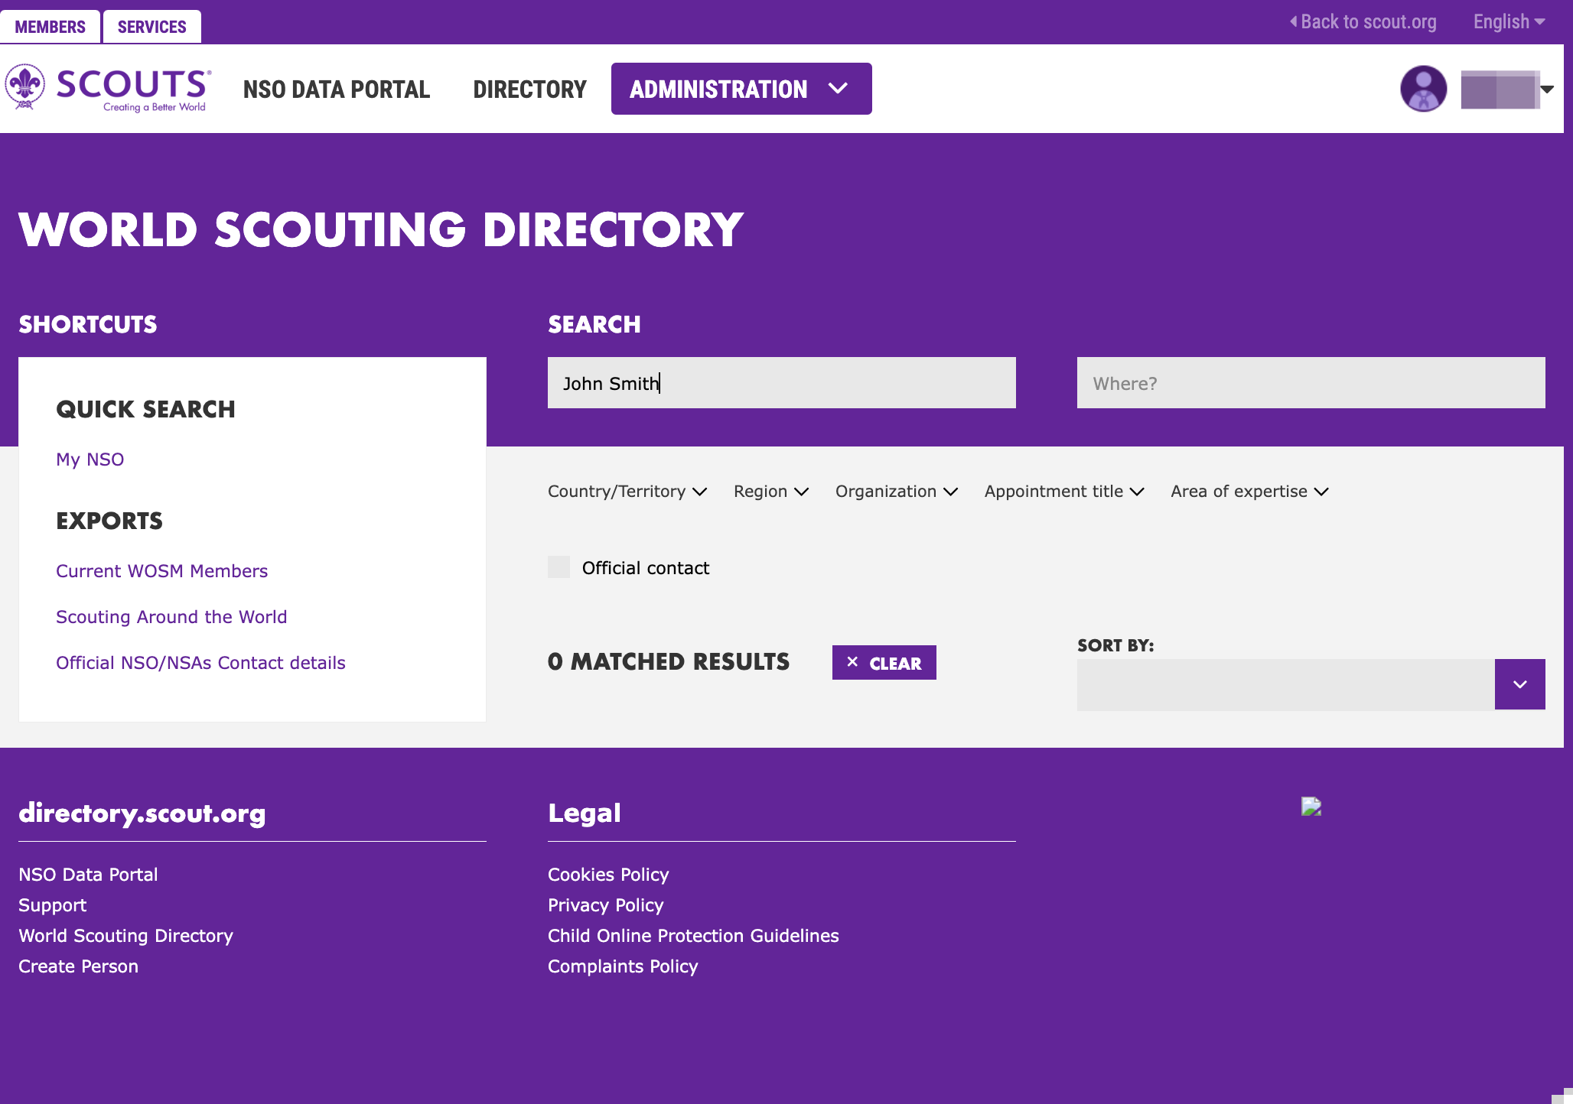This screenshot has width=1573, height=1104.
Task: Open Scouting Around the World export
Action: click(x=171, y=617)
